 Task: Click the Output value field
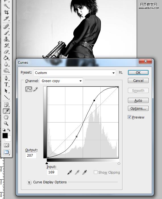click(31, 155)
